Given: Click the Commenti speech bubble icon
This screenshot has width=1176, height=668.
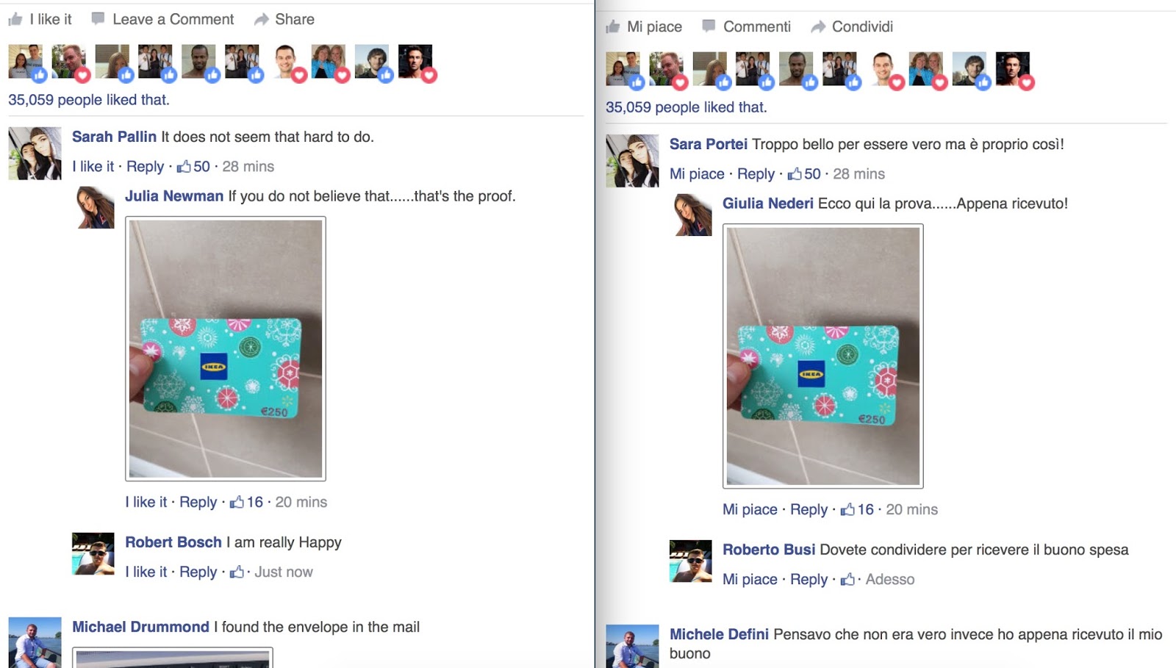Looking at the screenshot, I should (709, 26).
